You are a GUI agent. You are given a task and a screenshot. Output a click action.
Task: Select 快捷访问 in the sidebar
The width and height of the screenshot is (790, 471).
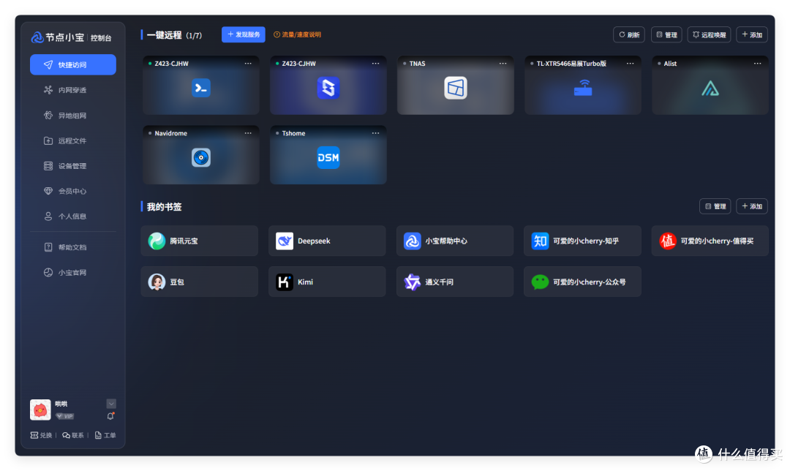point(73,64)
